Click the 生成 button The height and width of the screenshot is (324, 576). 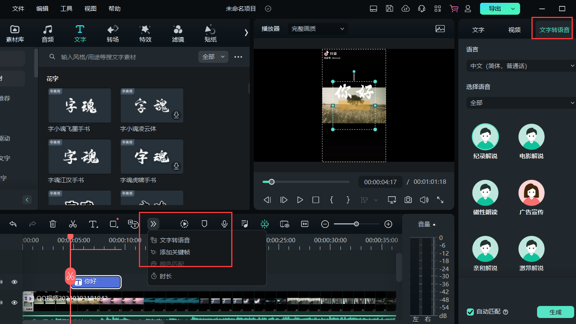click(556, 312)
